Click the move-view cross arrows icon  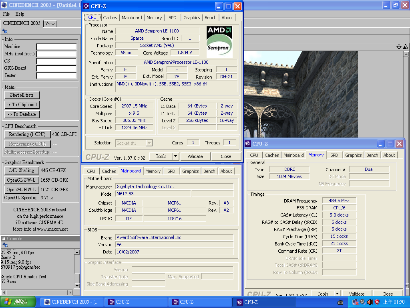click(x=399, y=47)
